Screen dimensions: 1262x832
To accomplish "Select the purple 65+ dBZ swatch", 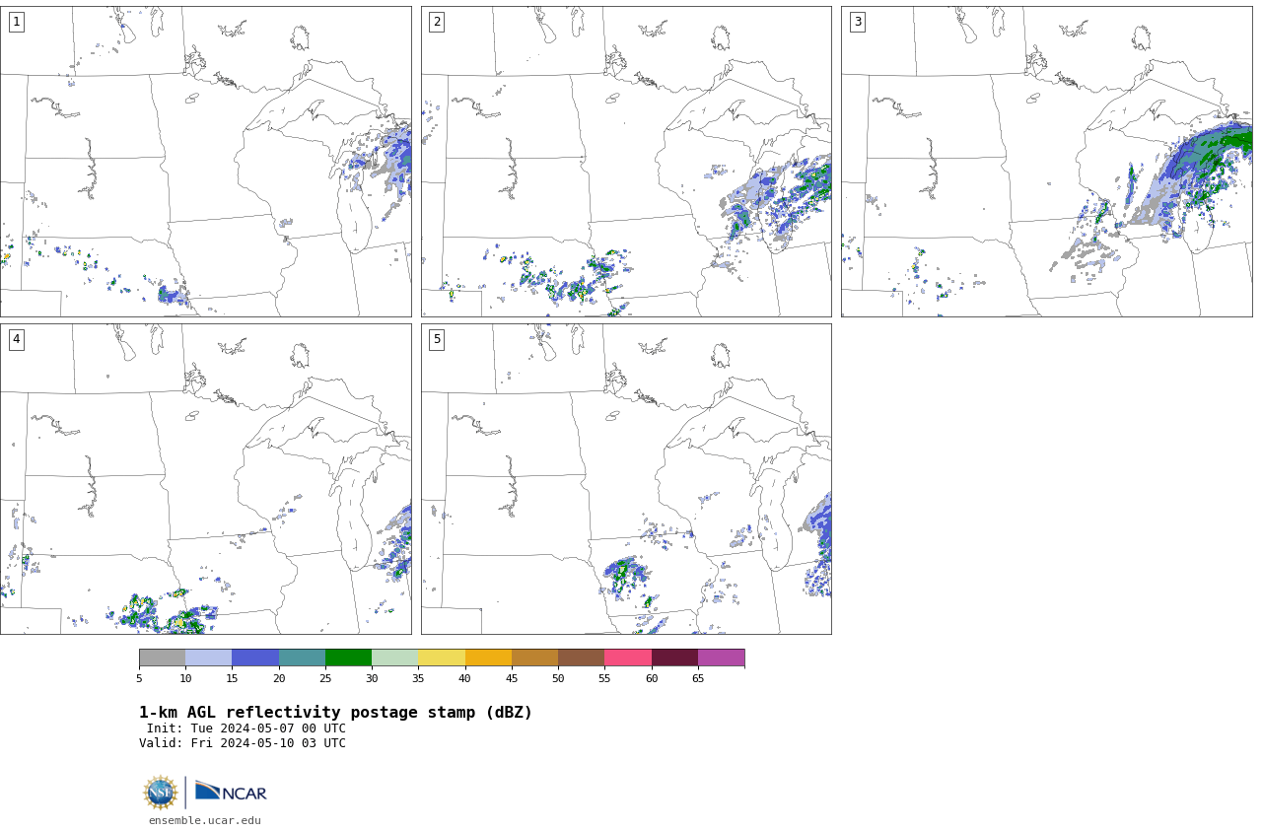I will (x=721, y=658).
